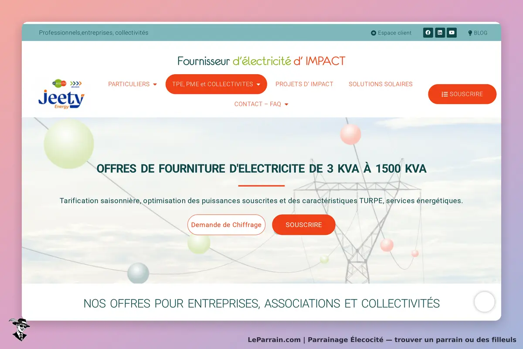Click the 'Tarification saisonnière' description text
This screenshot has width=523, height=349.
point(261,201)
